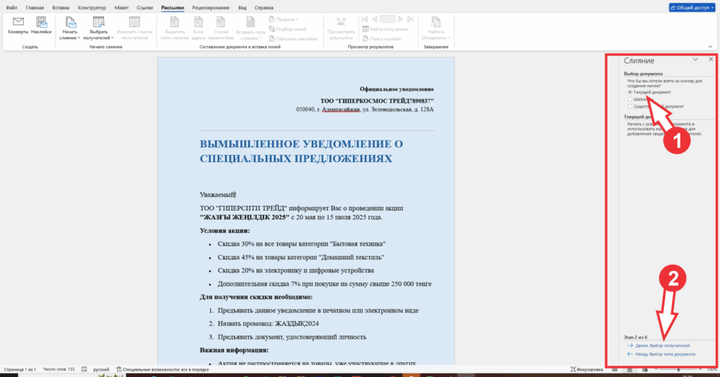Click Далее. Выбор получателей link

pyautogui.click(x=662, y=346)
